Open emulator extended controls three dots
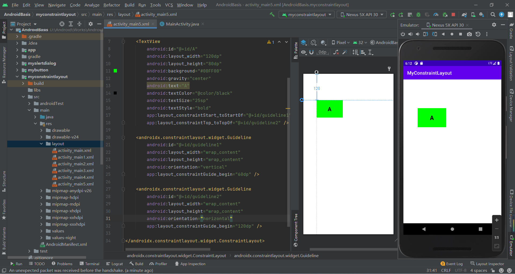515x274 pixels. (487, 34)
